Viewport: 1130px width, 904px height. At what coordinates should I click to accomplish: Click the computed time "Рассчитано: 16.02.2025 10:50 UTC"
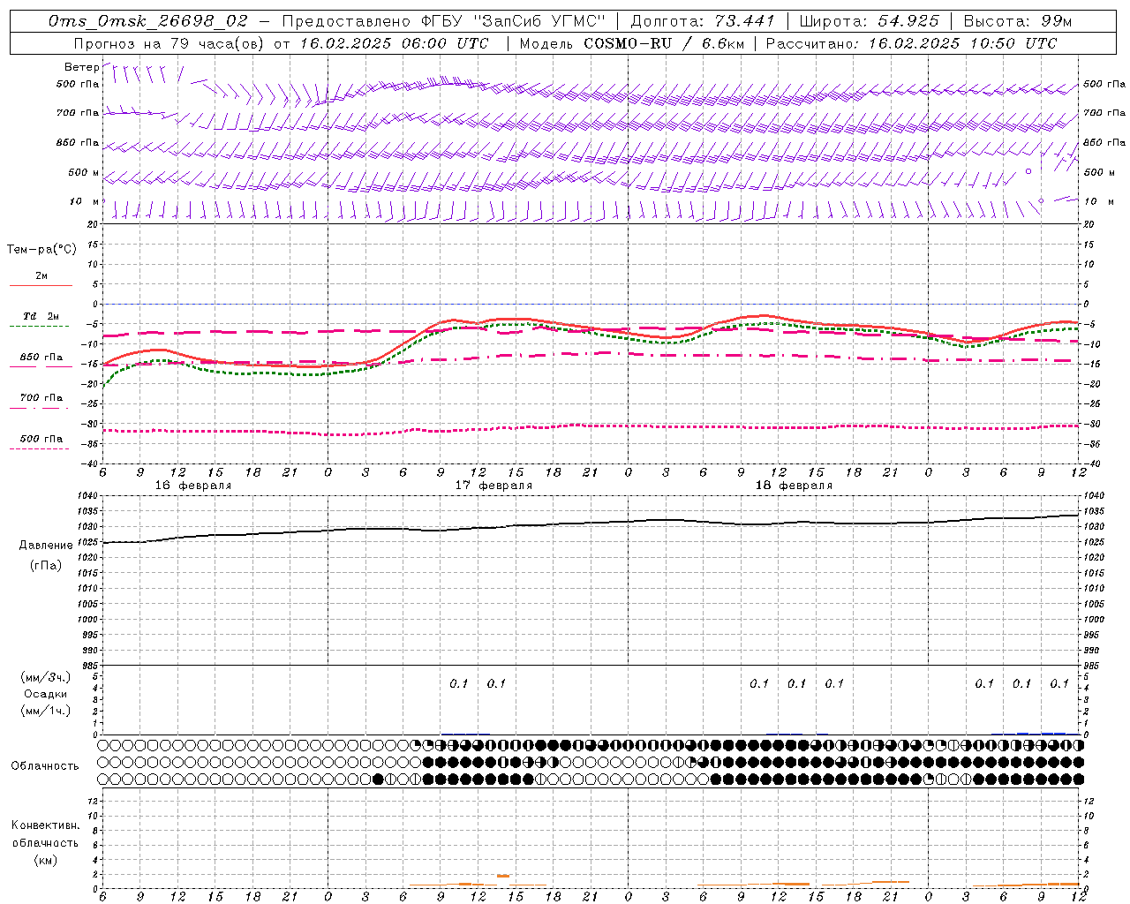(911, 43)
